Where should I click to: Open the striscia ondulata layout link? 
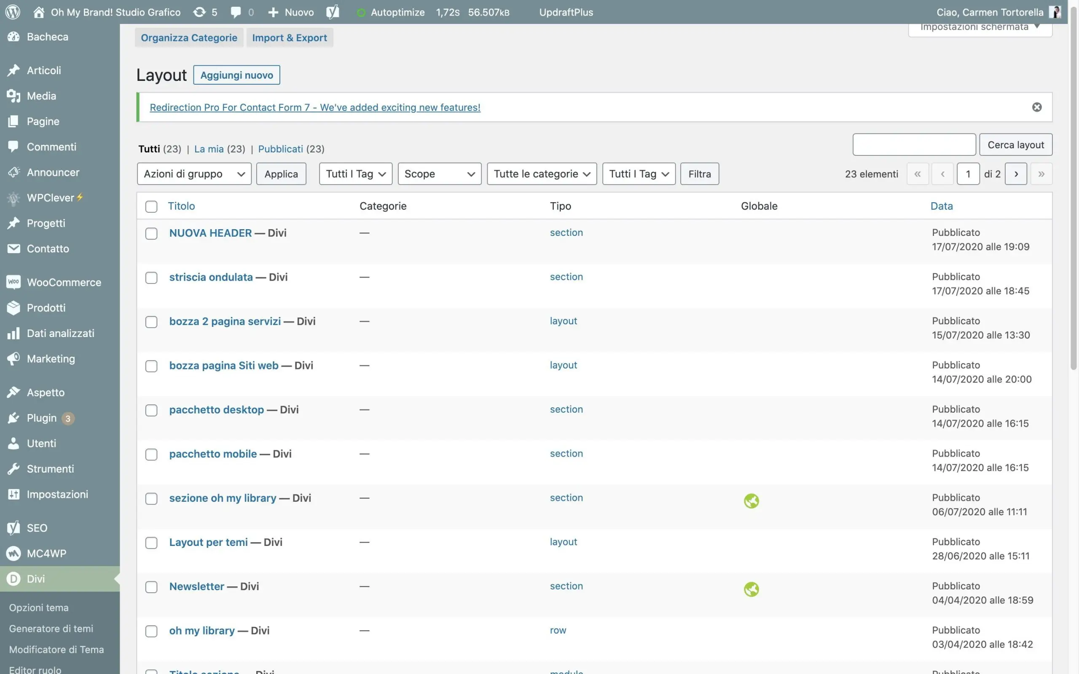point(211,277)
